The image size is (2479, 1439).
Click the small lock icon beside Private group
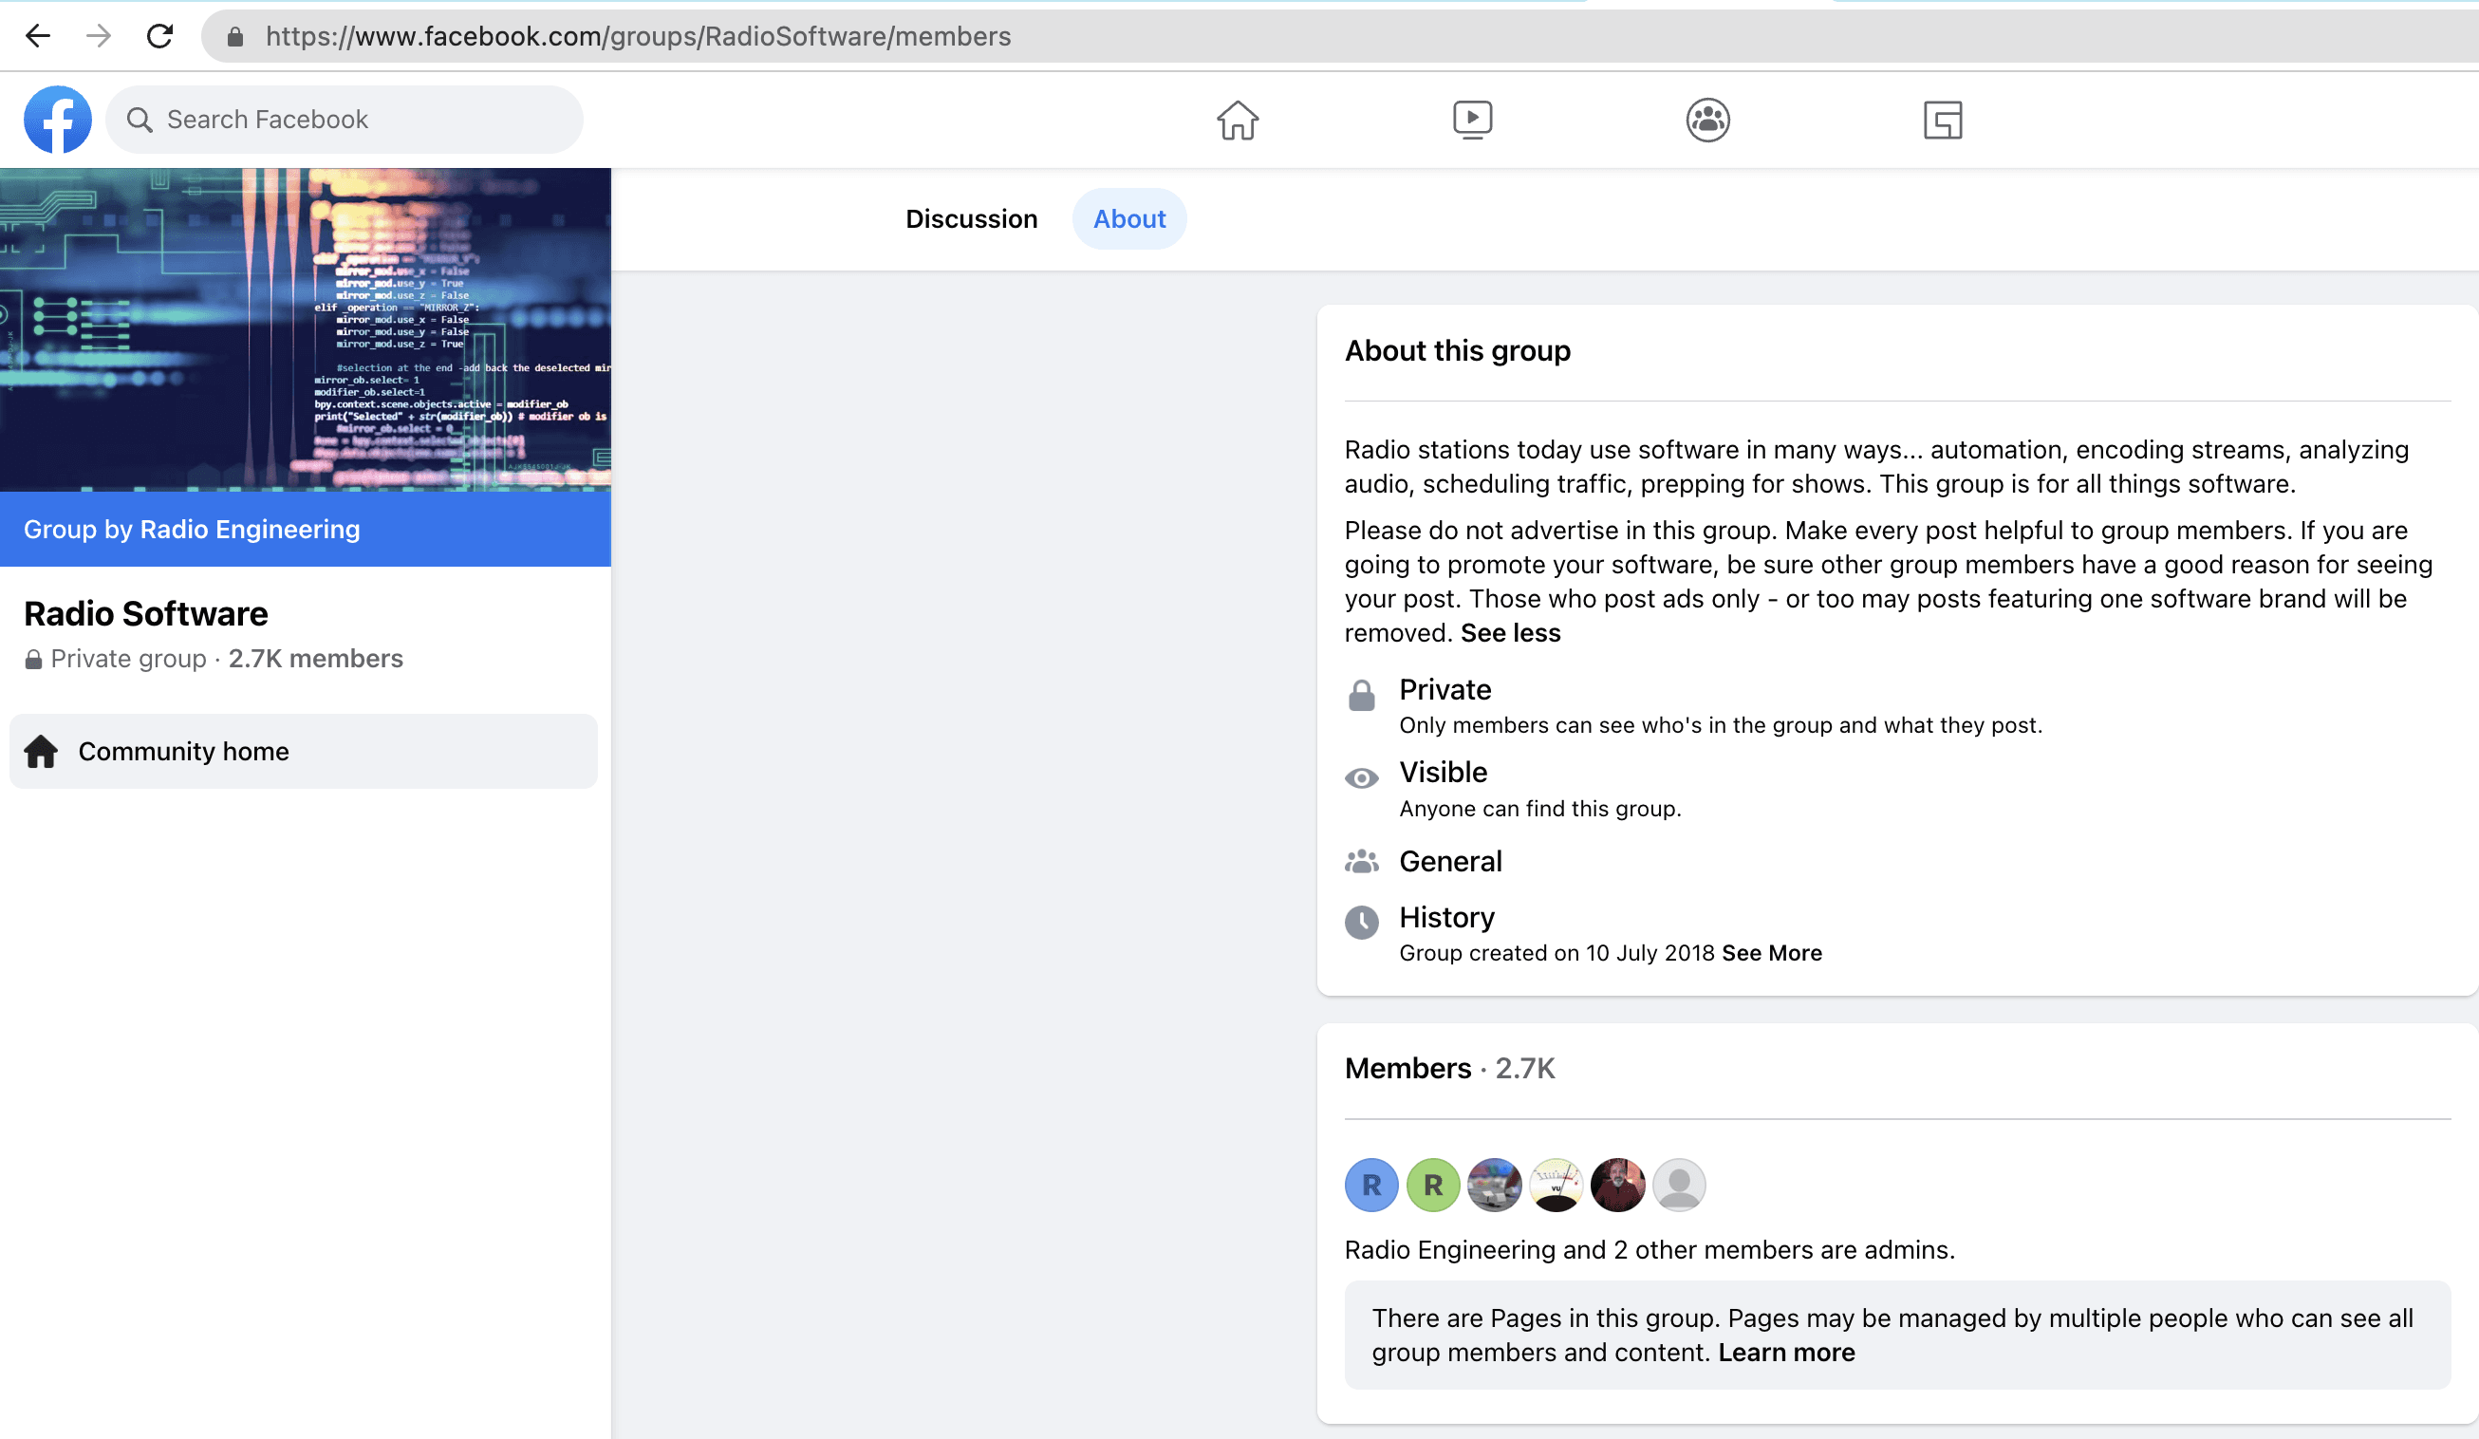pos(33,659)
